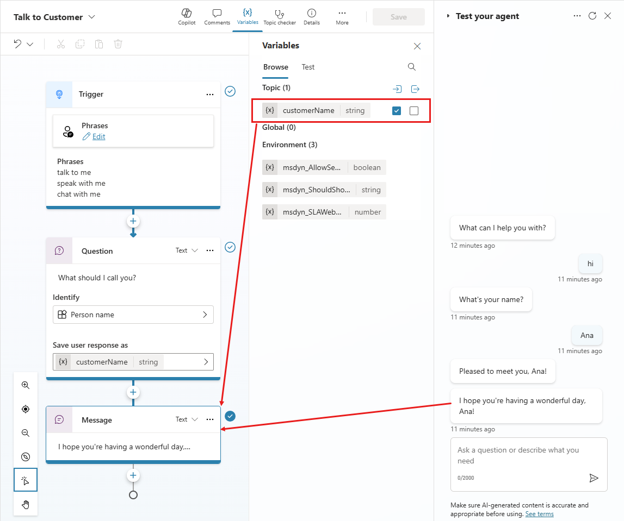Click the Paste clipboard icon
This screenshot has height=521, width=624.
99,43
